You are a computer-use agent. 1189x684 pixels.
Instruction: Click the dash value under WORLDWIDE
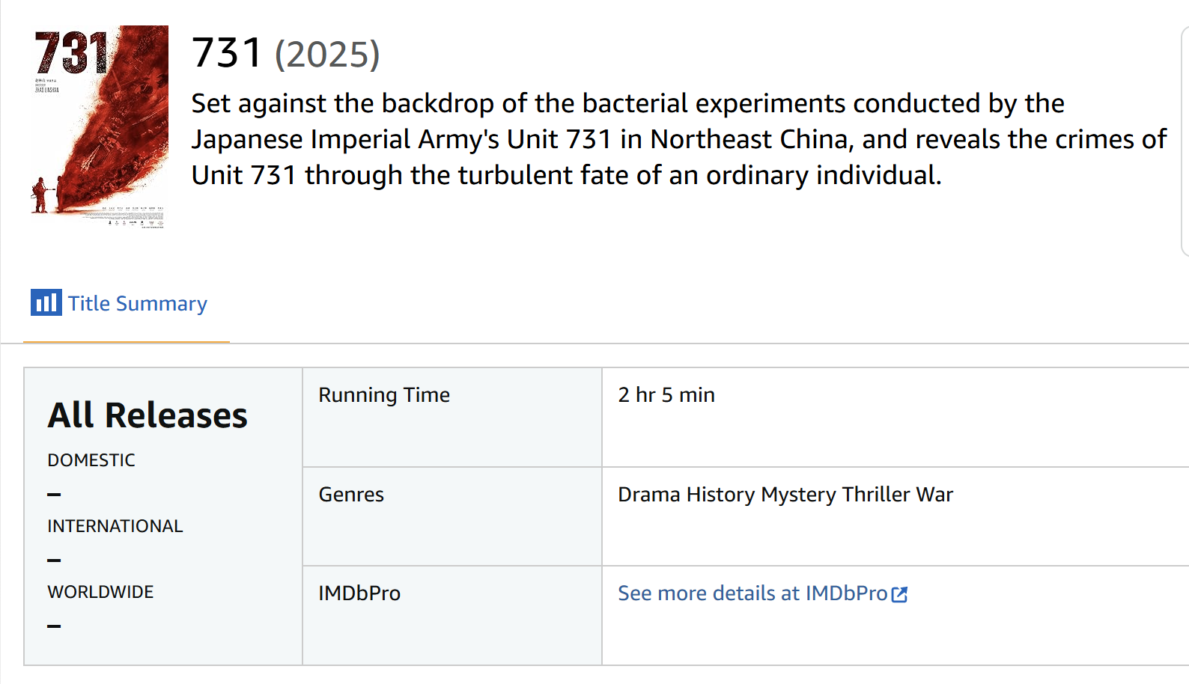[54, 626]
